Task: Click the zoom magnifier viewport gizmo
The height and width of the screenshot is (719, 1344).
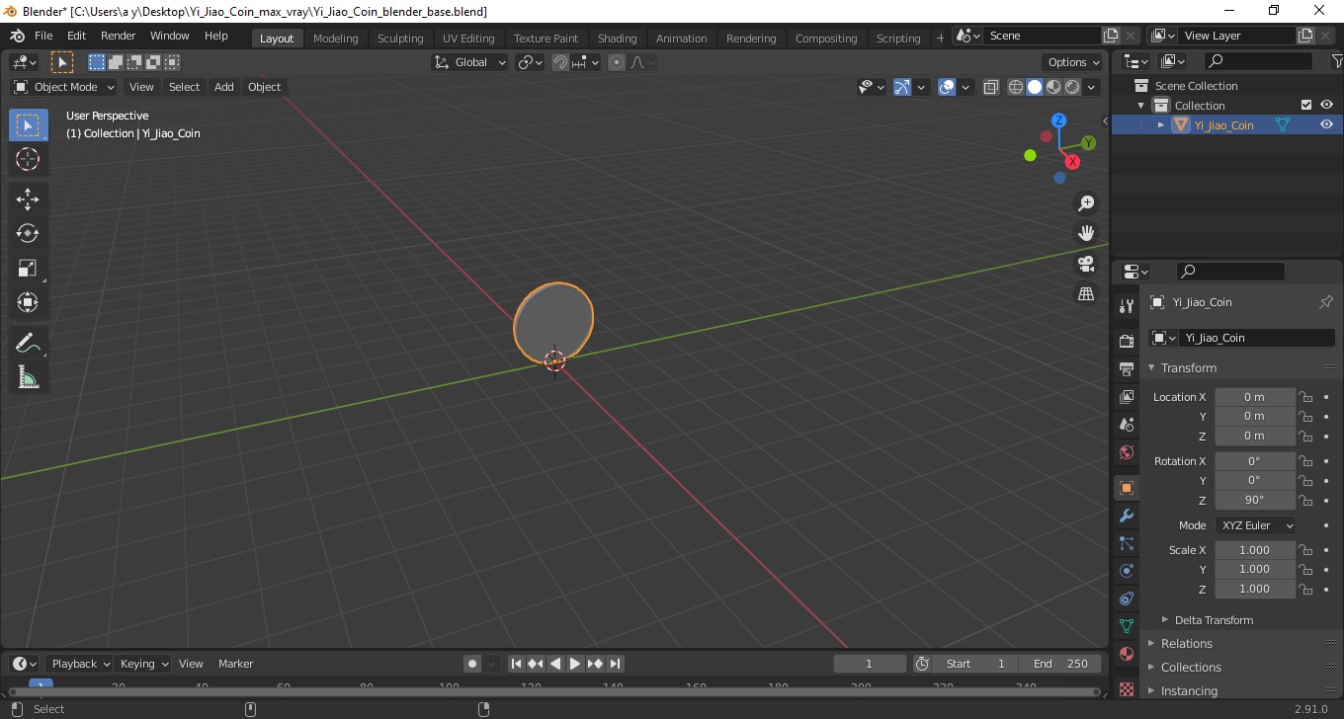Action: [1086, 203]
